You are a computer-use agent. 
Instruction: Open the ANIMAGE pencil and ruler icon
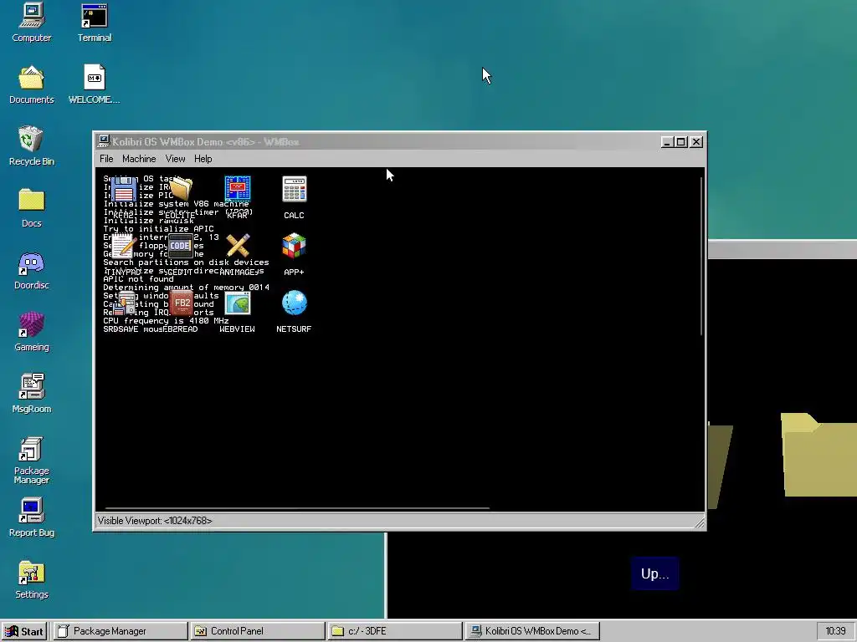point(237,247)
